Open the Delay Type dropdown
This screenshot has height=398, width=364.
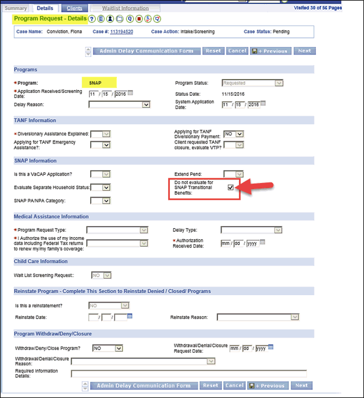(251, 230)
